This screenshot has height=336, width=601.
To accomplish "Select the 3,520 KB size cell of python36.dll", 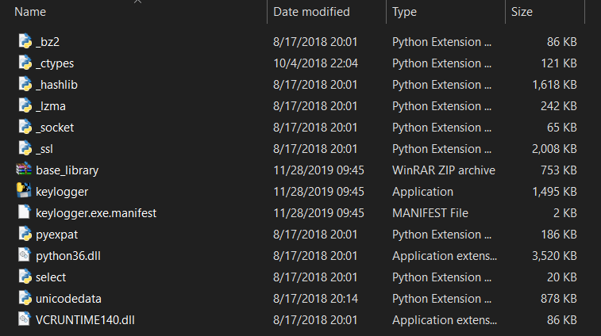I will click(x=554, y=256).
